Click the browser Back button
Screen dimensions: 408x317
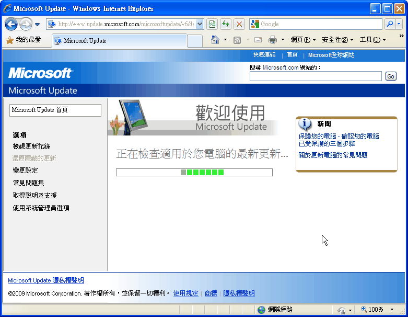click(x=11, y=24)
